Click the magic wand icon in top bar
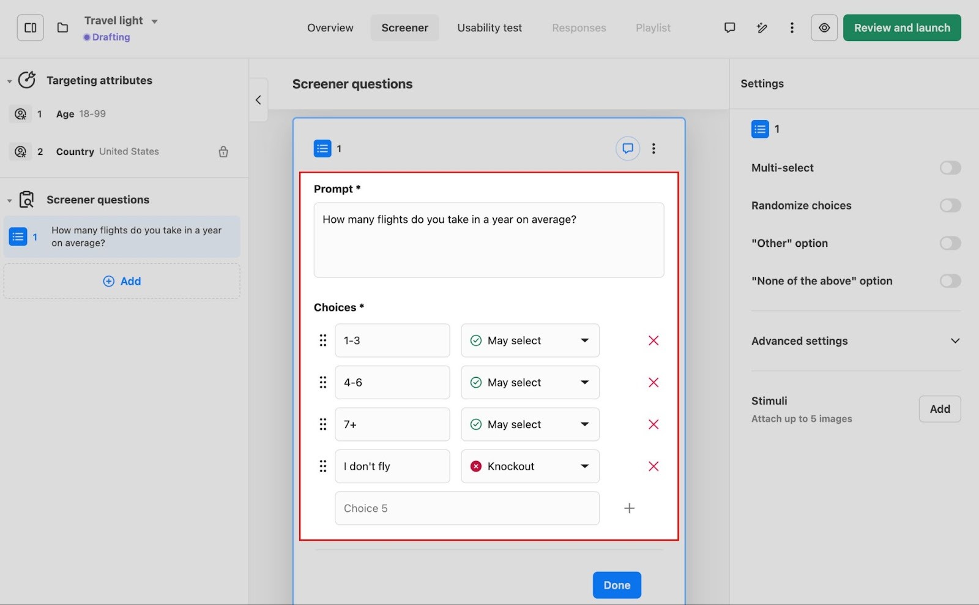 (x=762, y=28)
